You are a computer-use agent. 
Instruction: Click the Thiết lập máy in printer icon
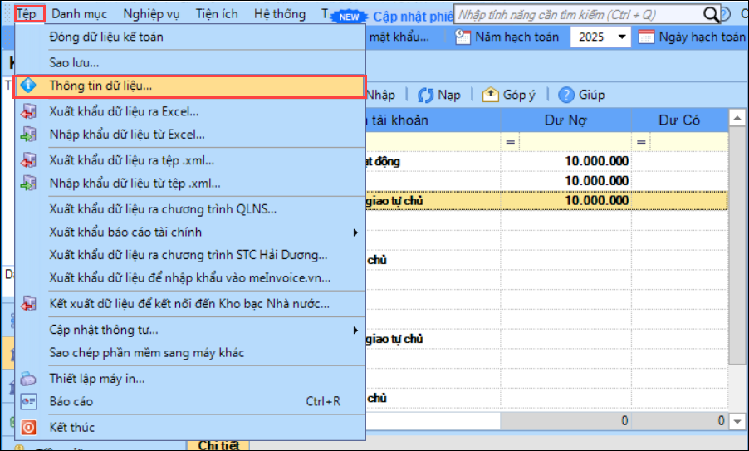click(x=30, y=379)
